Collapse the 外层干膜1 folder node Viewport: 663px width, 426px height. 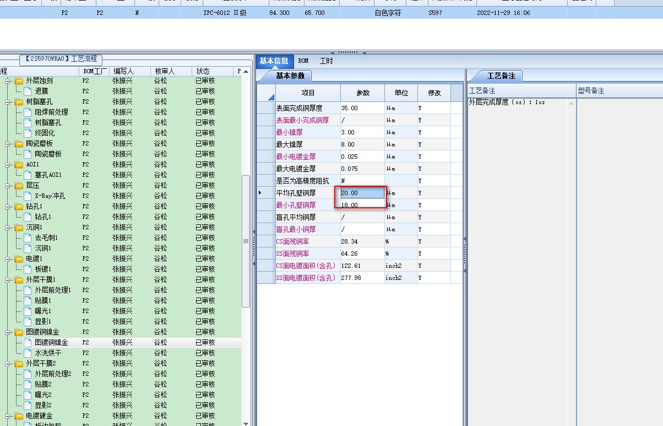(8, 280)
